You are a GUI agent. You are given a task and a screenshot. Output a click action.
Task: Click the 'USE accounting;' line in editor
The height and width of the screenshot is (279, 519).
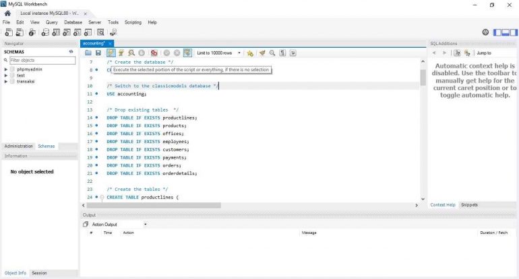tap(127, 93)
